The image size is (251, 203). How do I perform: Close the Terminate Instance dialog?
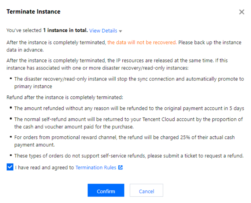(x=242, y=12)
